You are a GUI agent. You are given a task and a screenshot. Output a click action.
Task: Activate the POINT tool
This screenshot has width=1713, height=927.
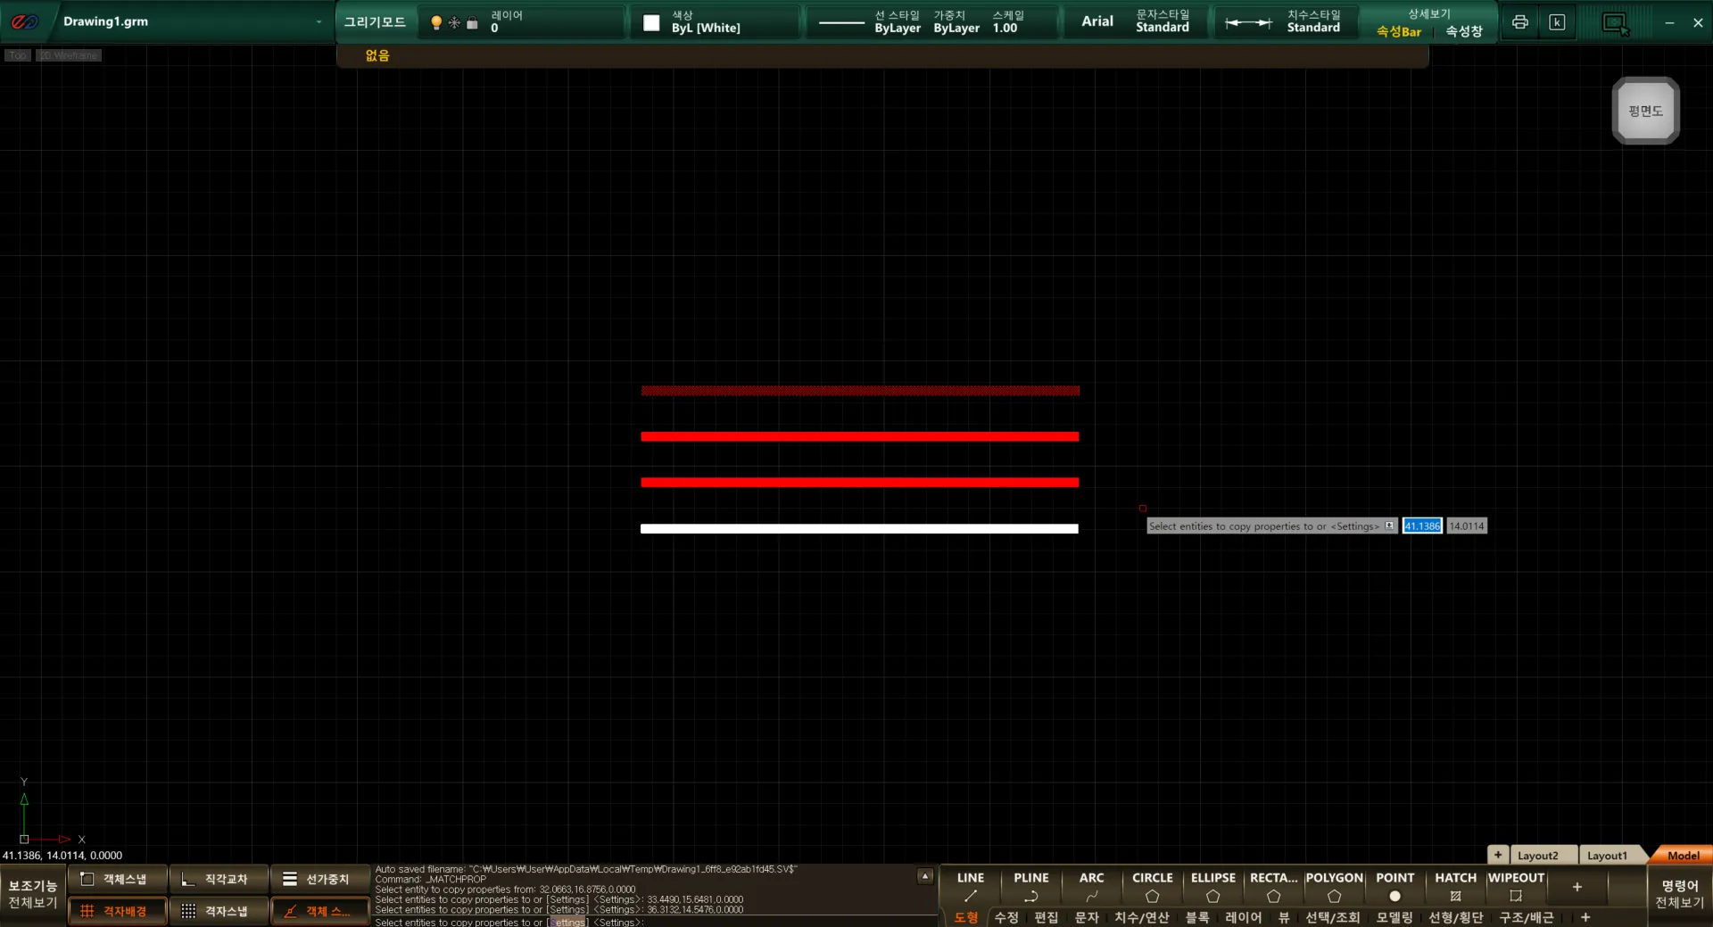[1394, 886]
